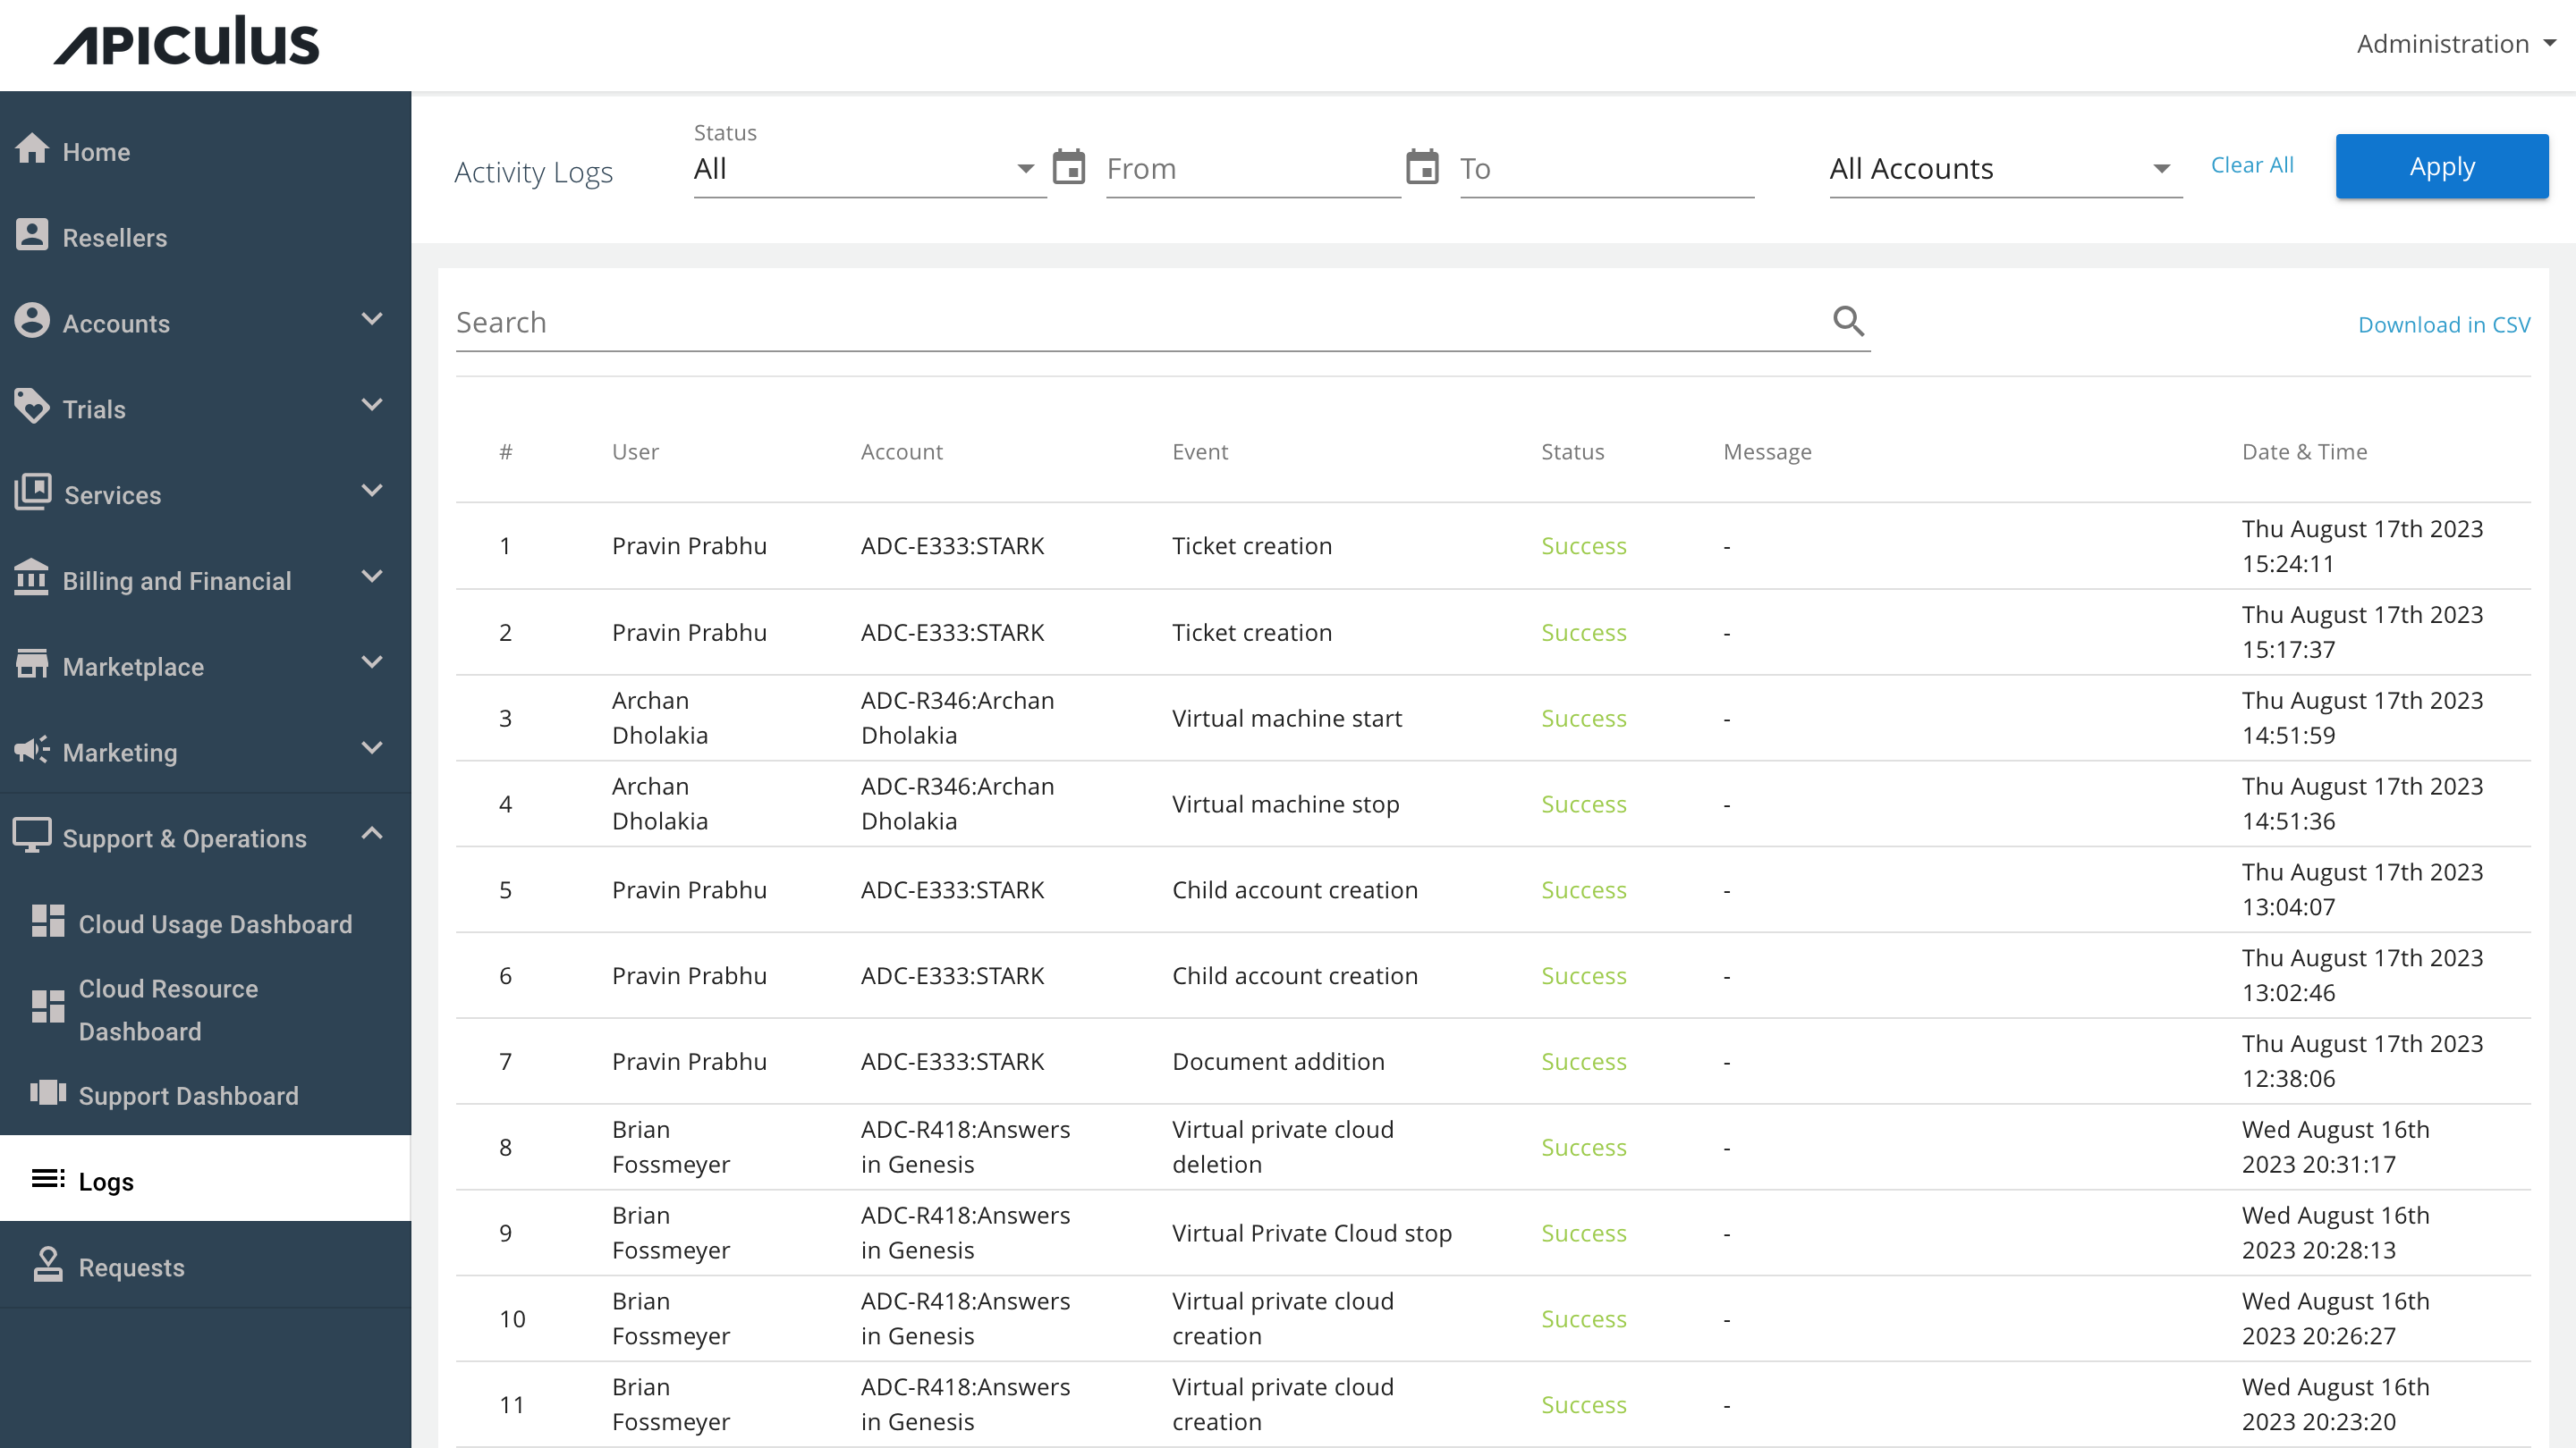Expand the Services menu chevron
Screen dimensions: 2576x1448
click(372, 492)
